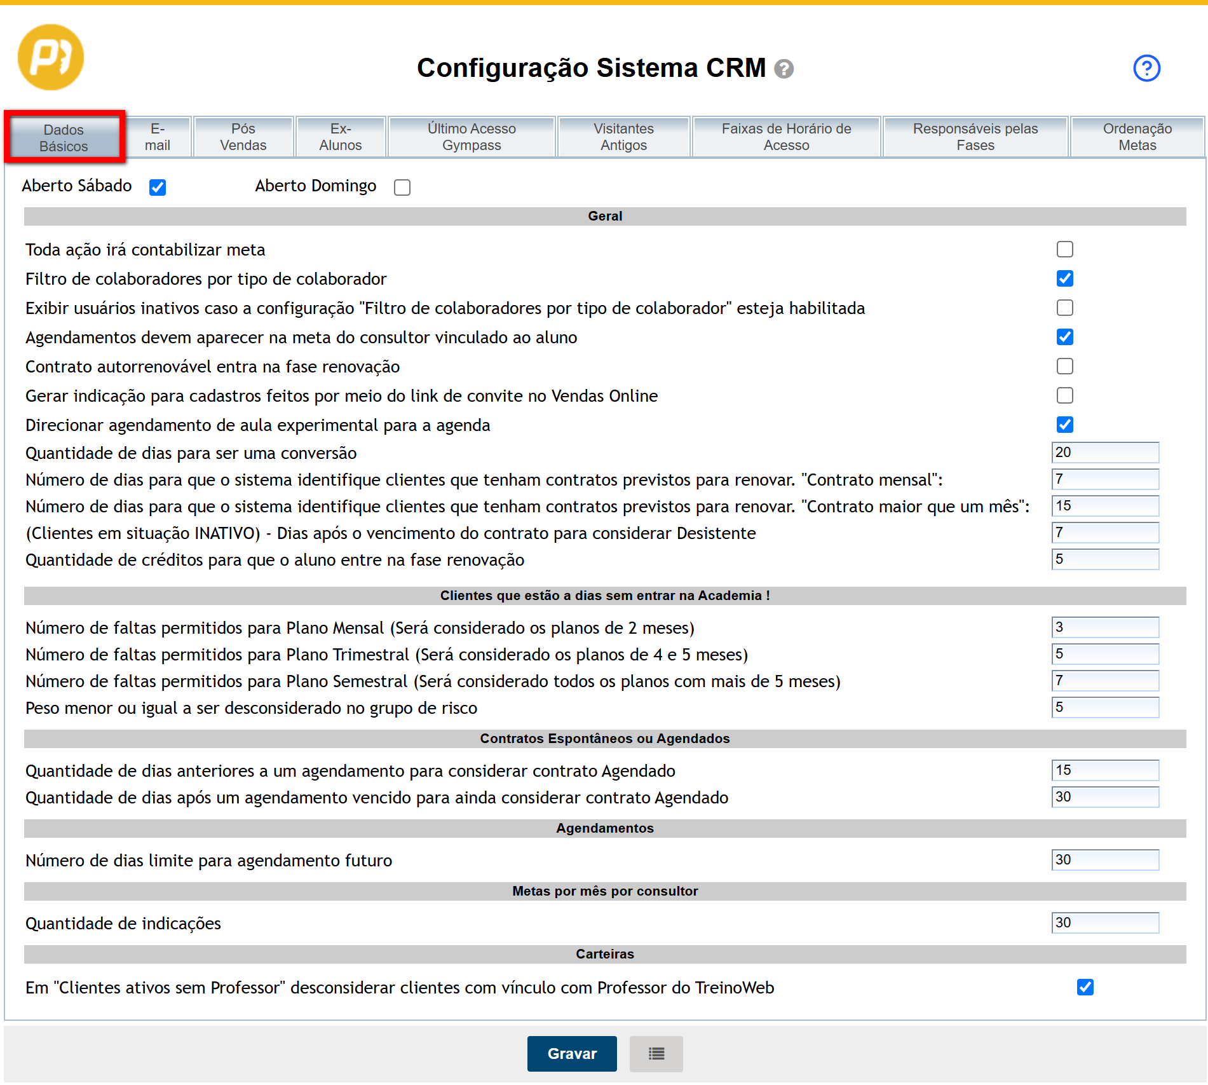Uncheck 'Direcionar agendamento de aula experimental' checkbox
The width and height of the screenshot is (1208, 1085).
1065,425
